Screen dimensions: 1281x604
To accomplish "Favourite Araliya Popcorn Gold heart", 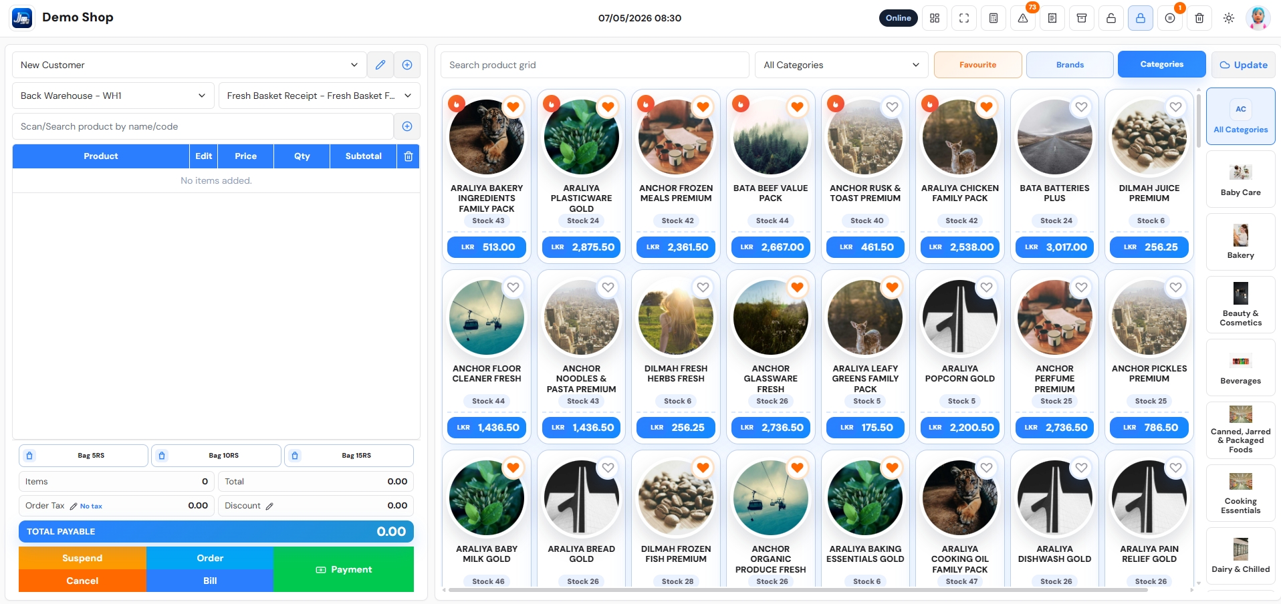I will pos(986,287).
